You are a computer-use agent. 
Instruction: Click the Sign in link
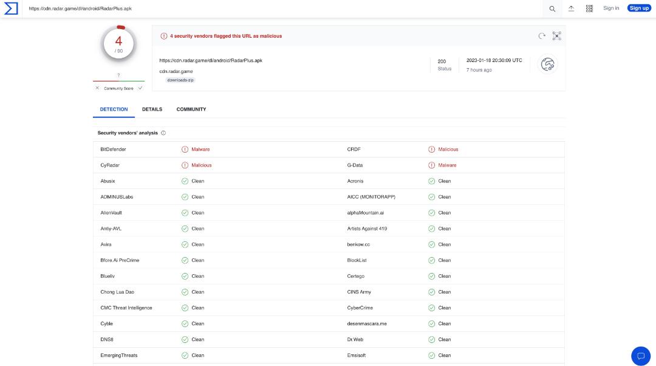tap(611, 9)
